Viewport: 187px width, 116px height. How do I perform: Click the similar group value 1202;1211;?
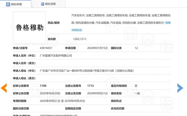pyautogui.click(x=80, y=39)
